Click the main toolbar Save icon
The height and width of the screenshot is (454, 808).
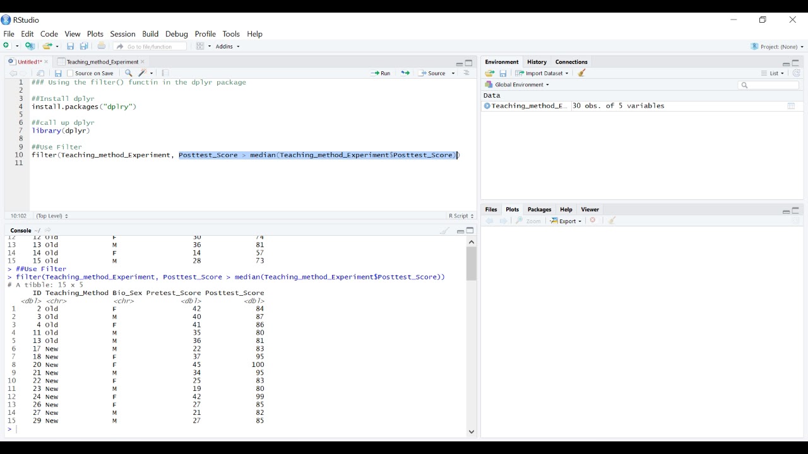(x=71, y=46)
